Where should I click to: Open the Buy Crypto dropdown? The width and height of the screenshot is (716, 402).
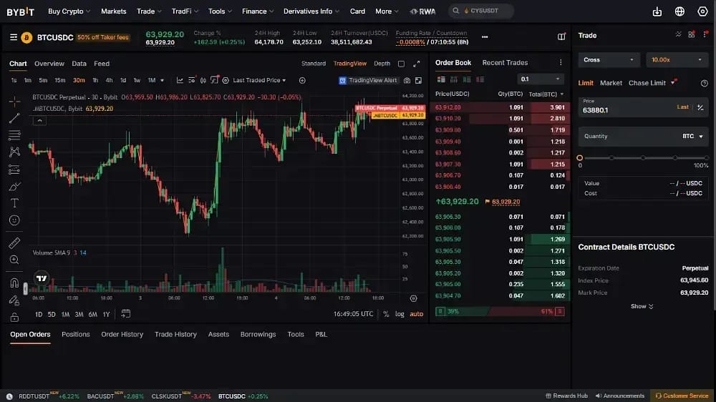click(69, 11)
